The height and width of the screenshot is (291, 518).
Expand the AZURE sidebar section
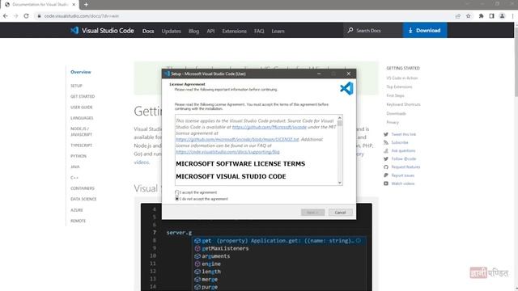point(77,210)
